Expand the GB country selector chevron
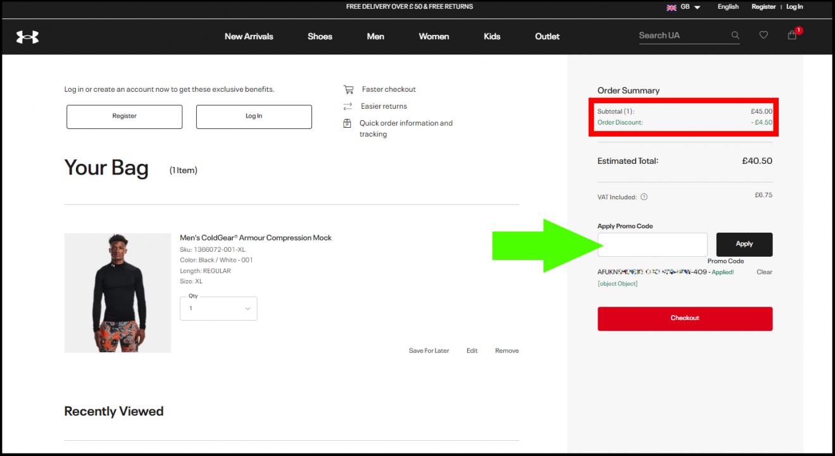Viewport: 835px width, 456px height. coord(697,7)
